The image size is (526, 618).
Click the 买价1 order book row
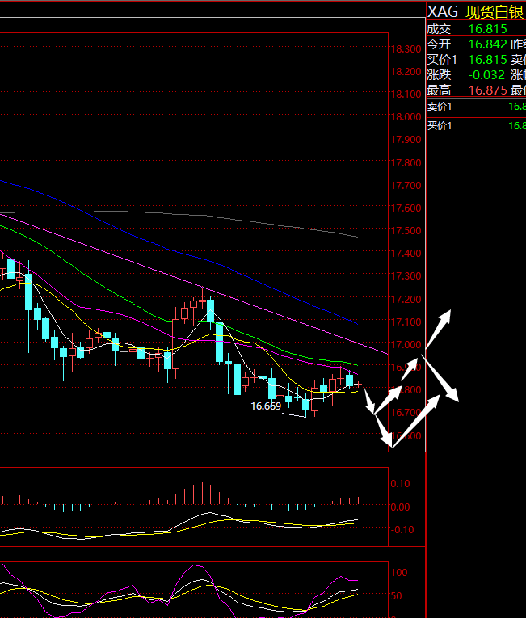click(x=477, y=126)
